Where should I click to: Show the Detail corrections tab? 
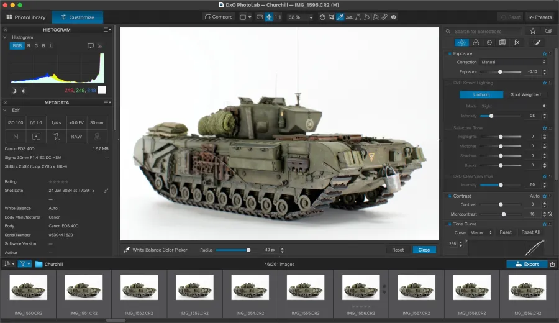point(489,42)
